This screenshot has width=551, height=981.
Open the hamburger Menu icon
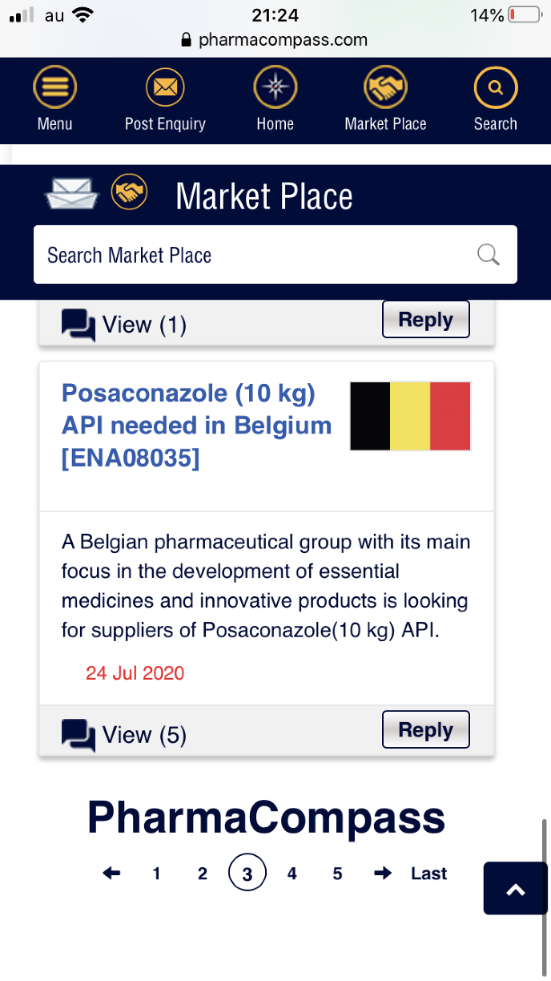54,87
